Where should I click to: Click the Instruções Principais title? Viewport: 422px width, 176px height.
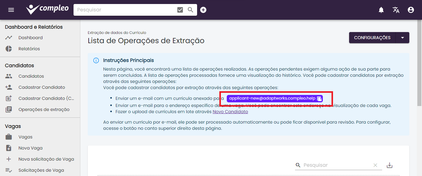click(x=129, y=60)
